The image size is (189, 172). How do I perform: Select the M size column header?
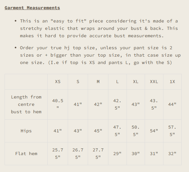[x=98, y=82]
